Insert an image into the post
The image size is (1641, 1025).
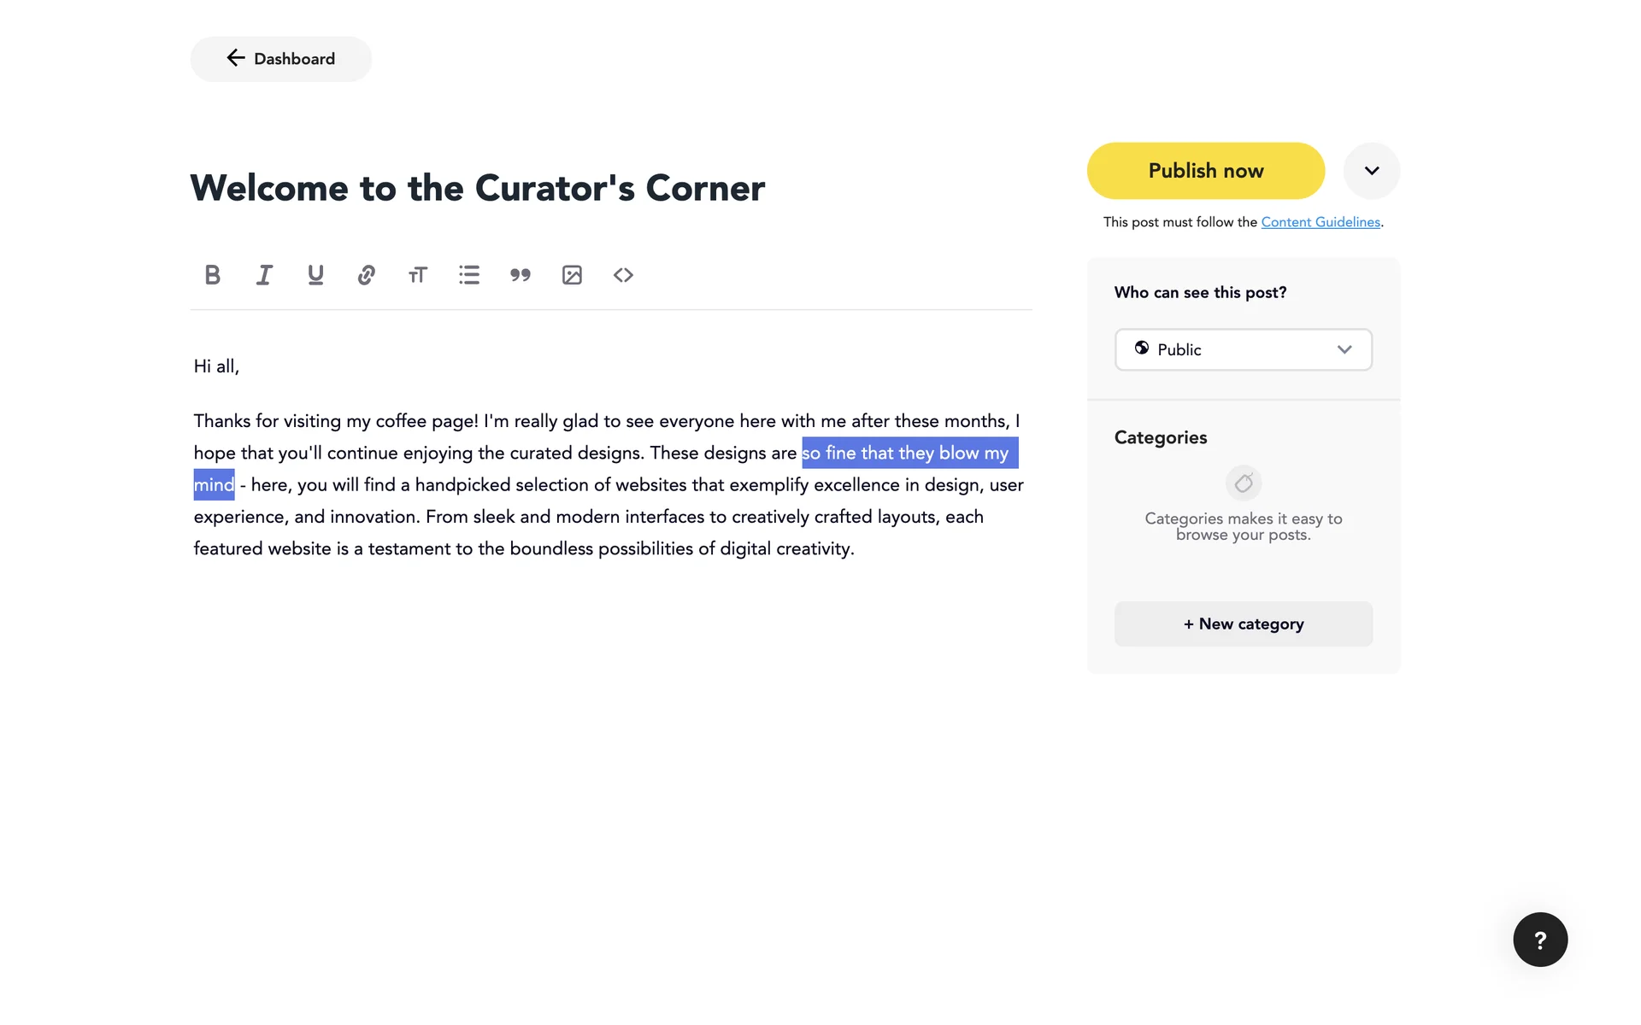(572, 275)
